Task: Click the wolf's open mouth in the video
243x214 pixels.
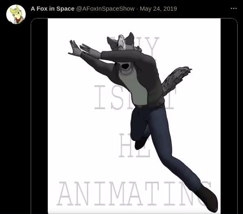Action: 125,66
